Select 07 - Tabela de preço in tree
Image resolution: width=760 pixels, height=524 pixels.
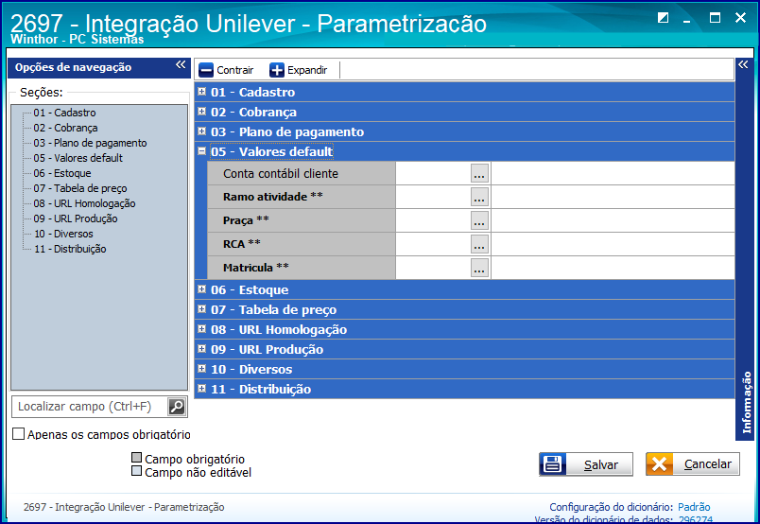click(80, 188)
